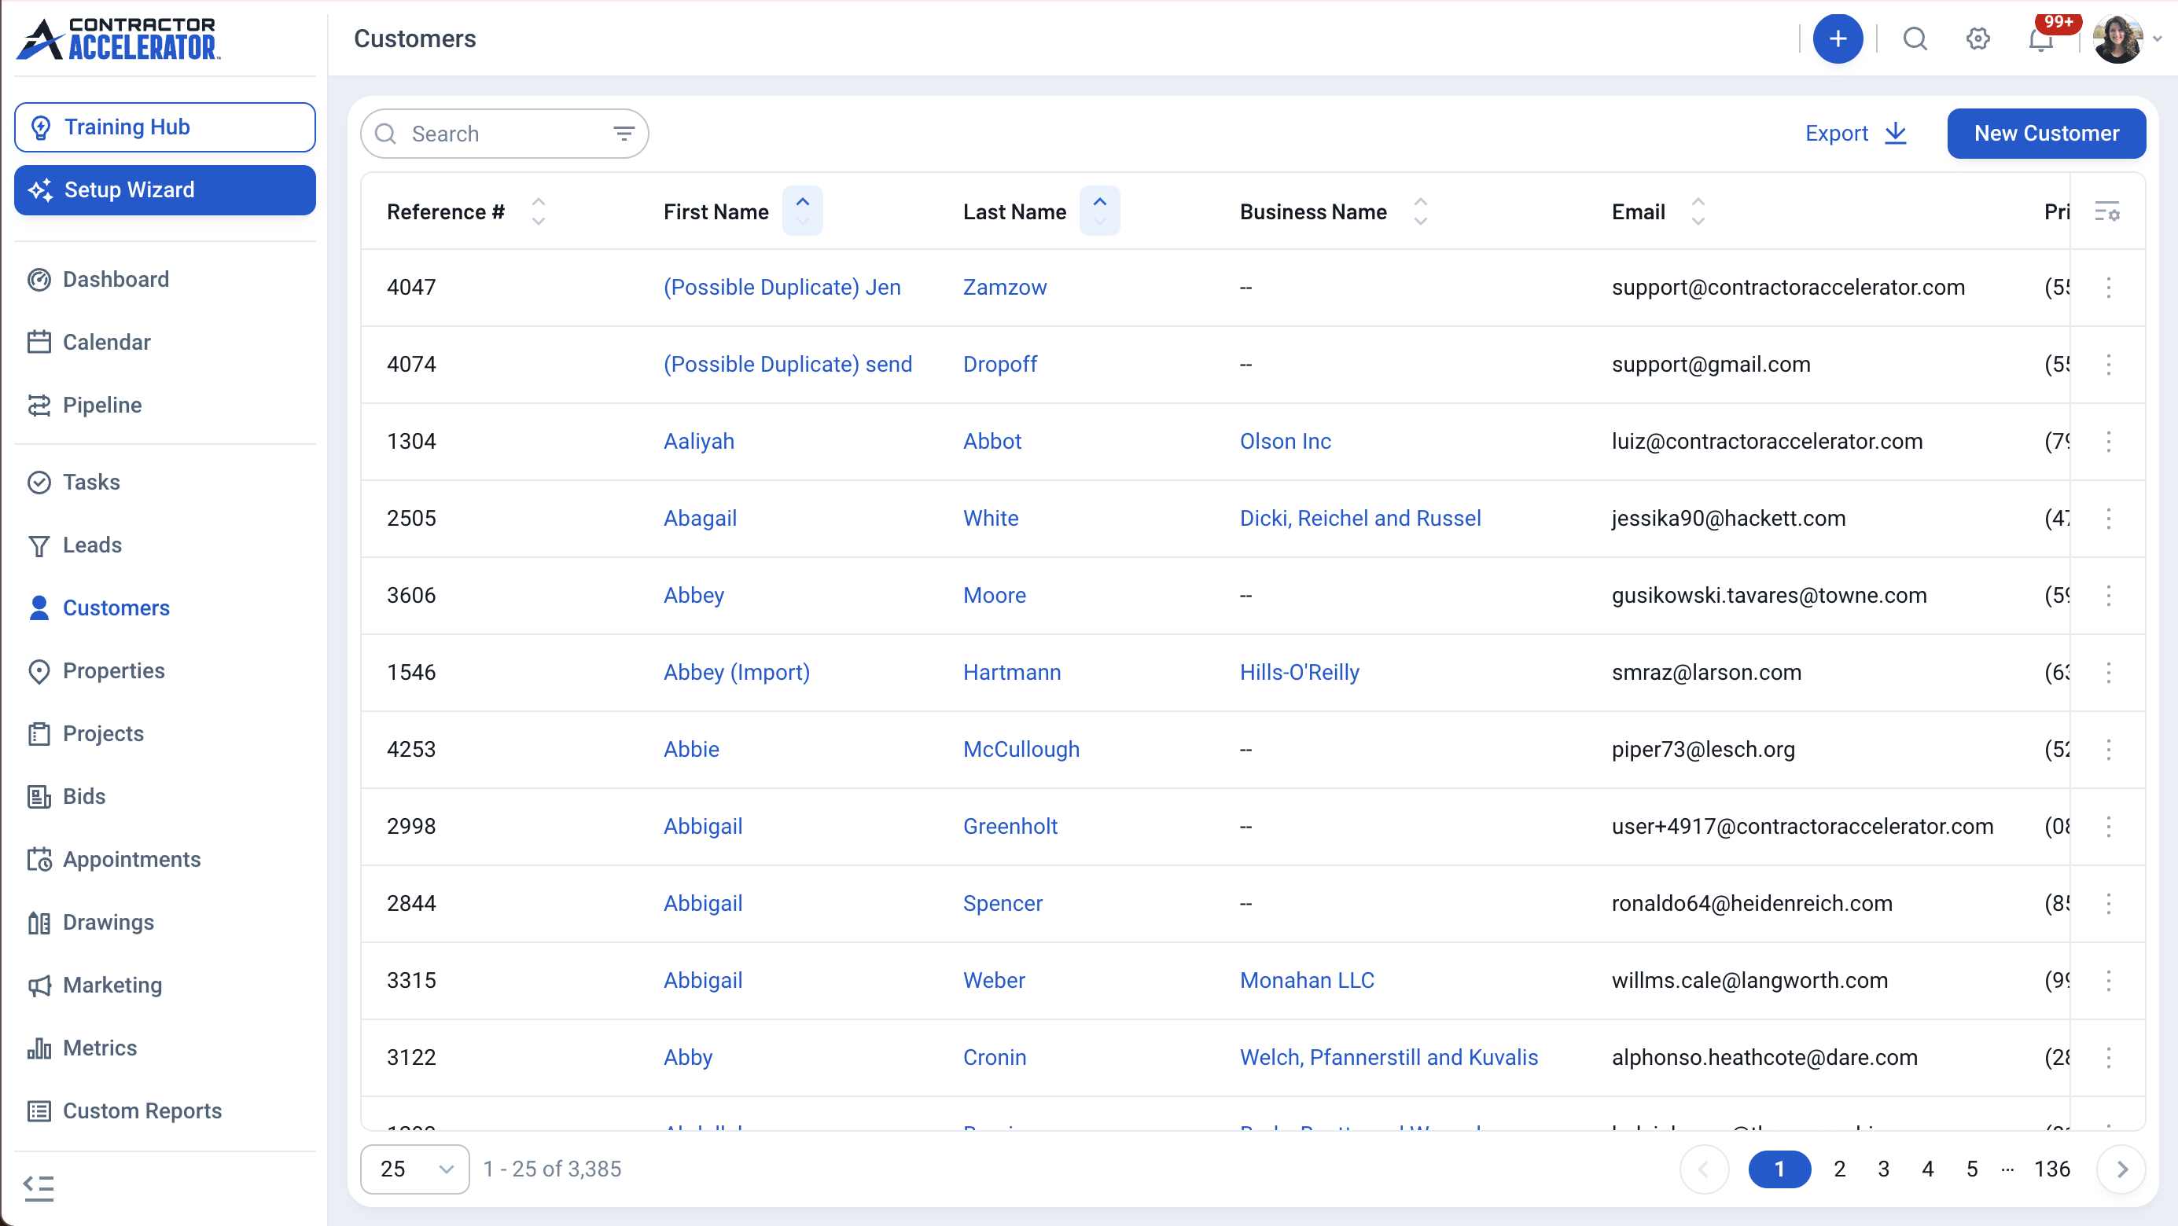Open Dashboard in sidebar

click(116, 279)
